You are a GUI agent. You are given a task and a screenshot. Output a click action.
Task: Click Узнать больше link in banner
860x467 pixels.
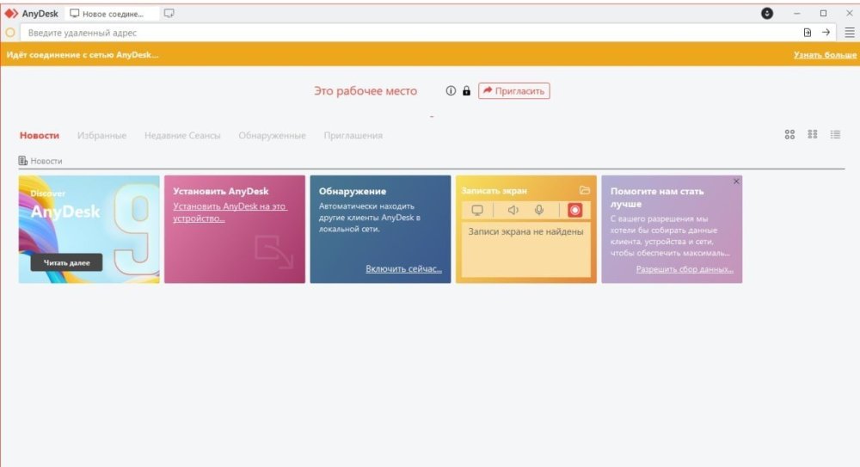(x=825, y=55)
